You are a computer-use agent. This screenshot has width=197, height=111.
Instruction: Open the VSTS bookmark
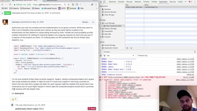[62, 8]
